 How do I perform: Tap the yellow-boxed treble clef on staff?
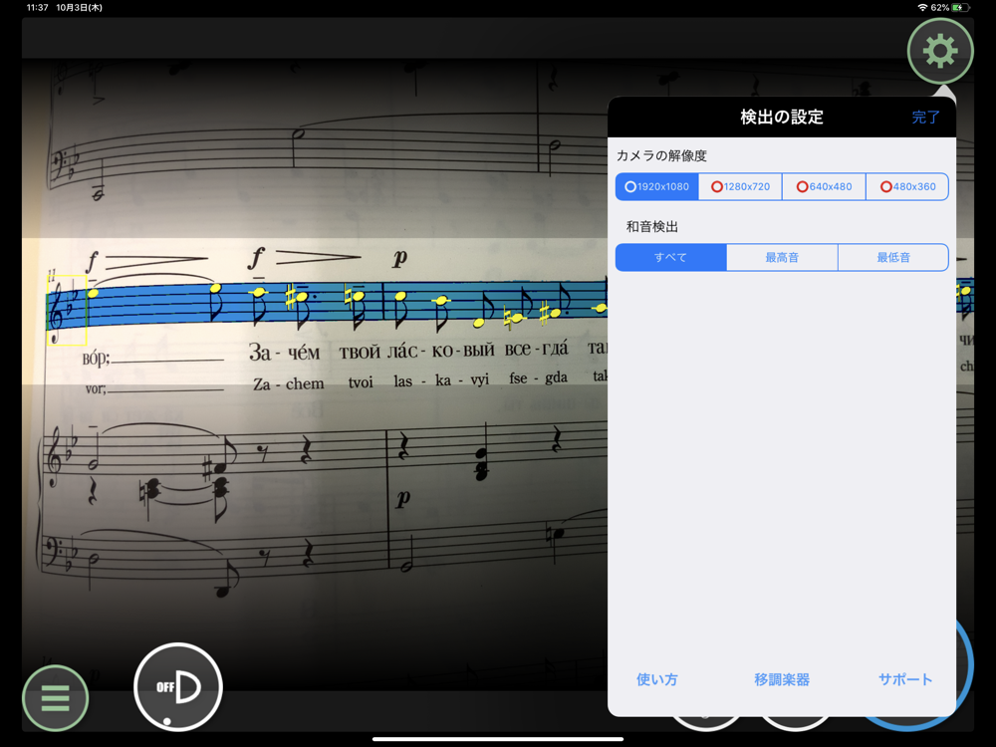[x=68, y=310]
